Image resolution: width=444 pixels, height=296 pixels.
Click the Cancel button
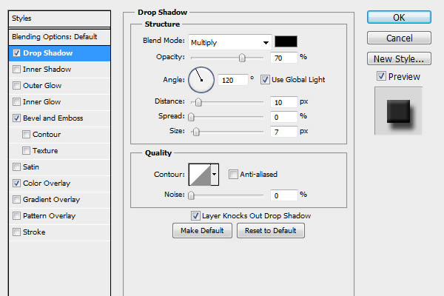[x=400, y=38]
